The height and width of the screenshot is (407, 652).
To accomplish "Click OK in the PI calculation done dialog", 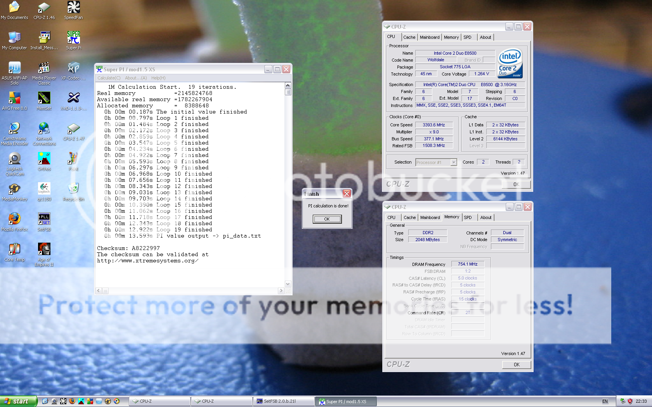I will 327,219.
